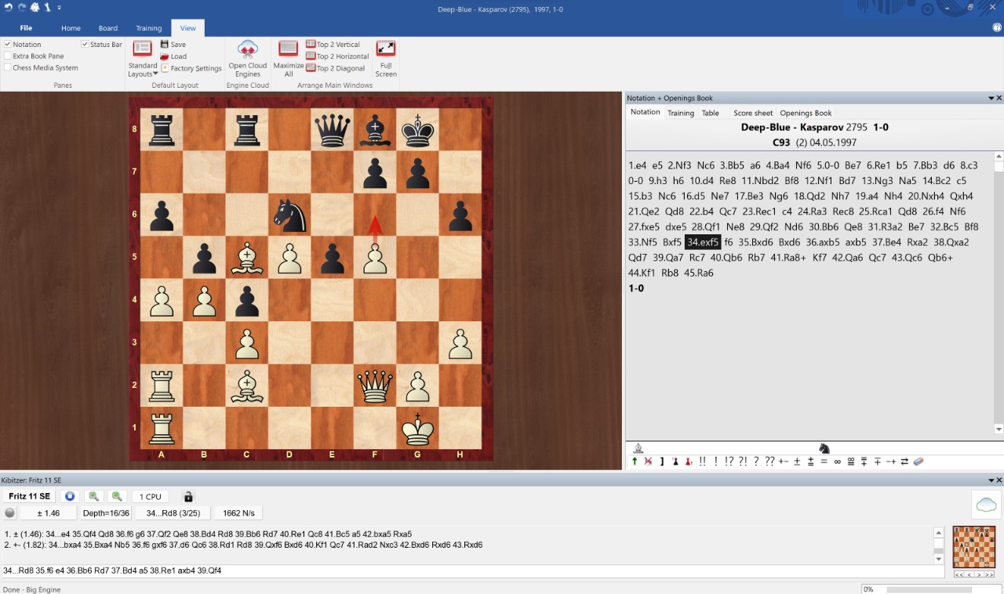Enable the Chess Media System checkbox
This screenshot has width=1004, height=594.
(8, 68)
